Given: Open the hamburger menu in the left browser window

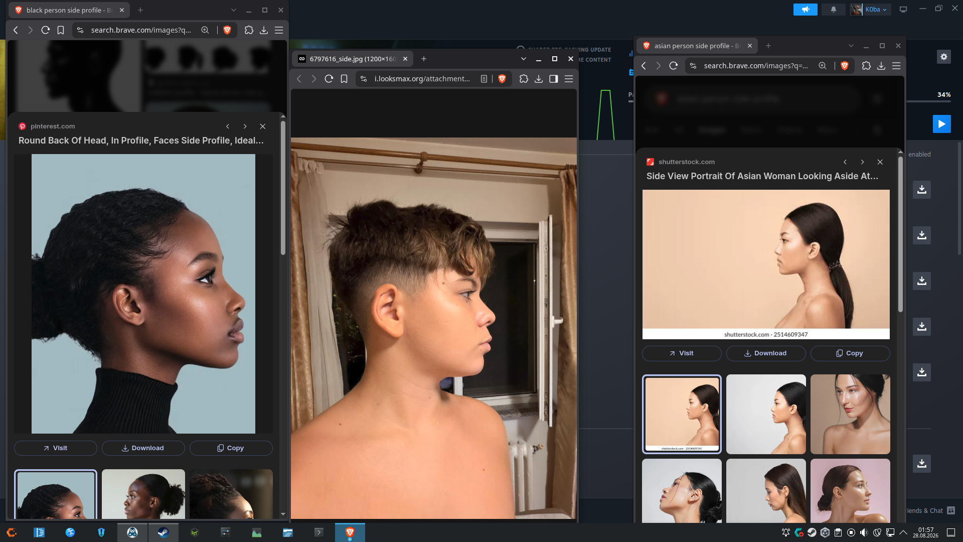Looking at the screenshot, I should (x=279, y=30).
